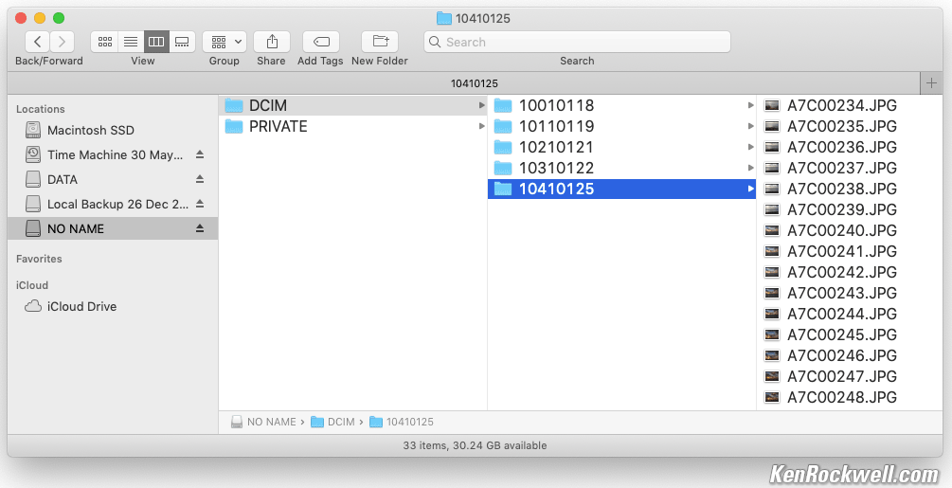Switch to gallery view mode

click(x=183, y=42)
